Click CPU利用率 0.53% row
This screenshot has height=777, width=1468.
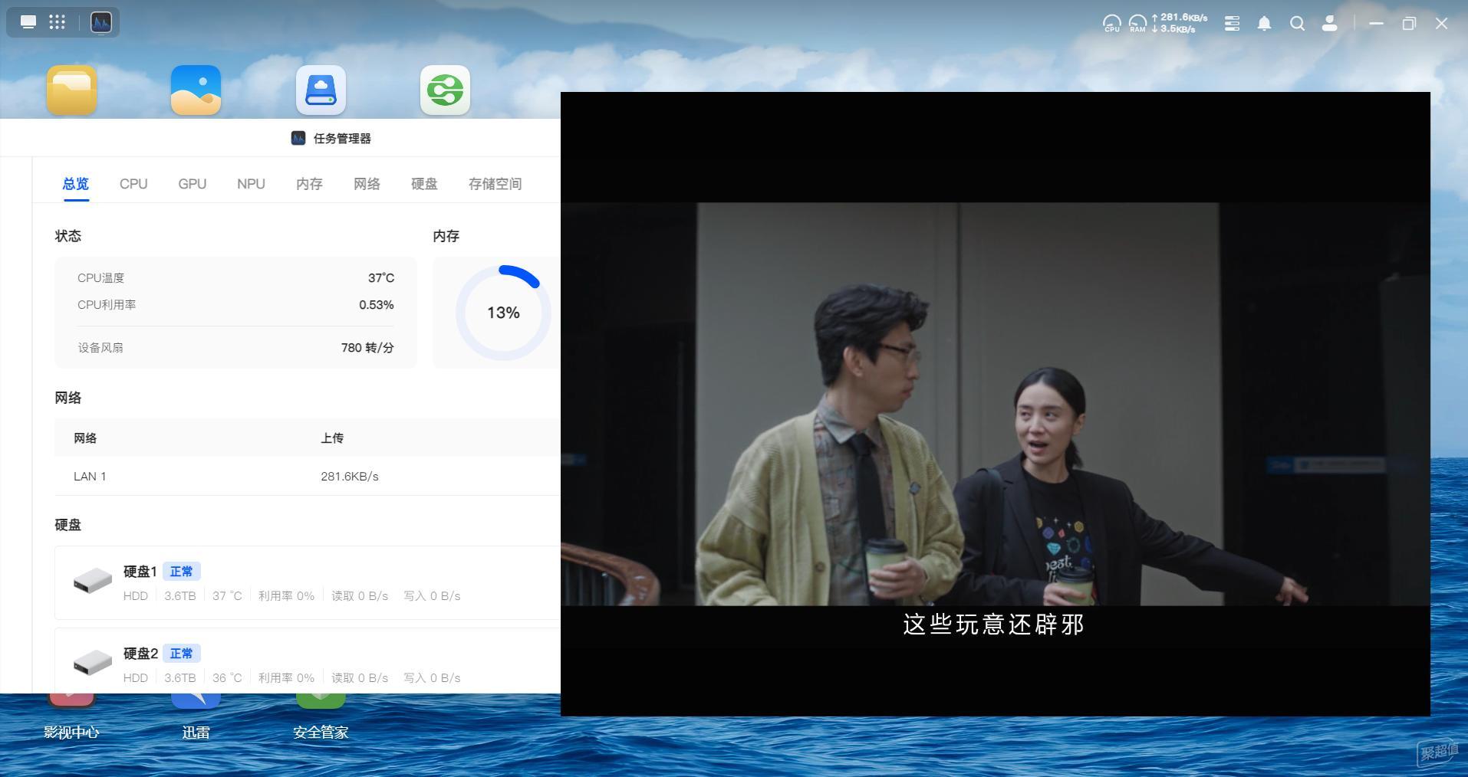(x=235, y=305)
